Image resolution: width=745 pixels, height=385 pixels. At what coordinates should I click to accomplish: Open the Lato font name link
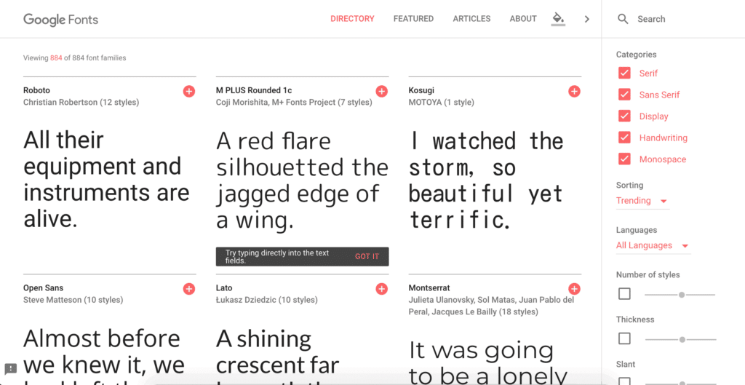224,288
